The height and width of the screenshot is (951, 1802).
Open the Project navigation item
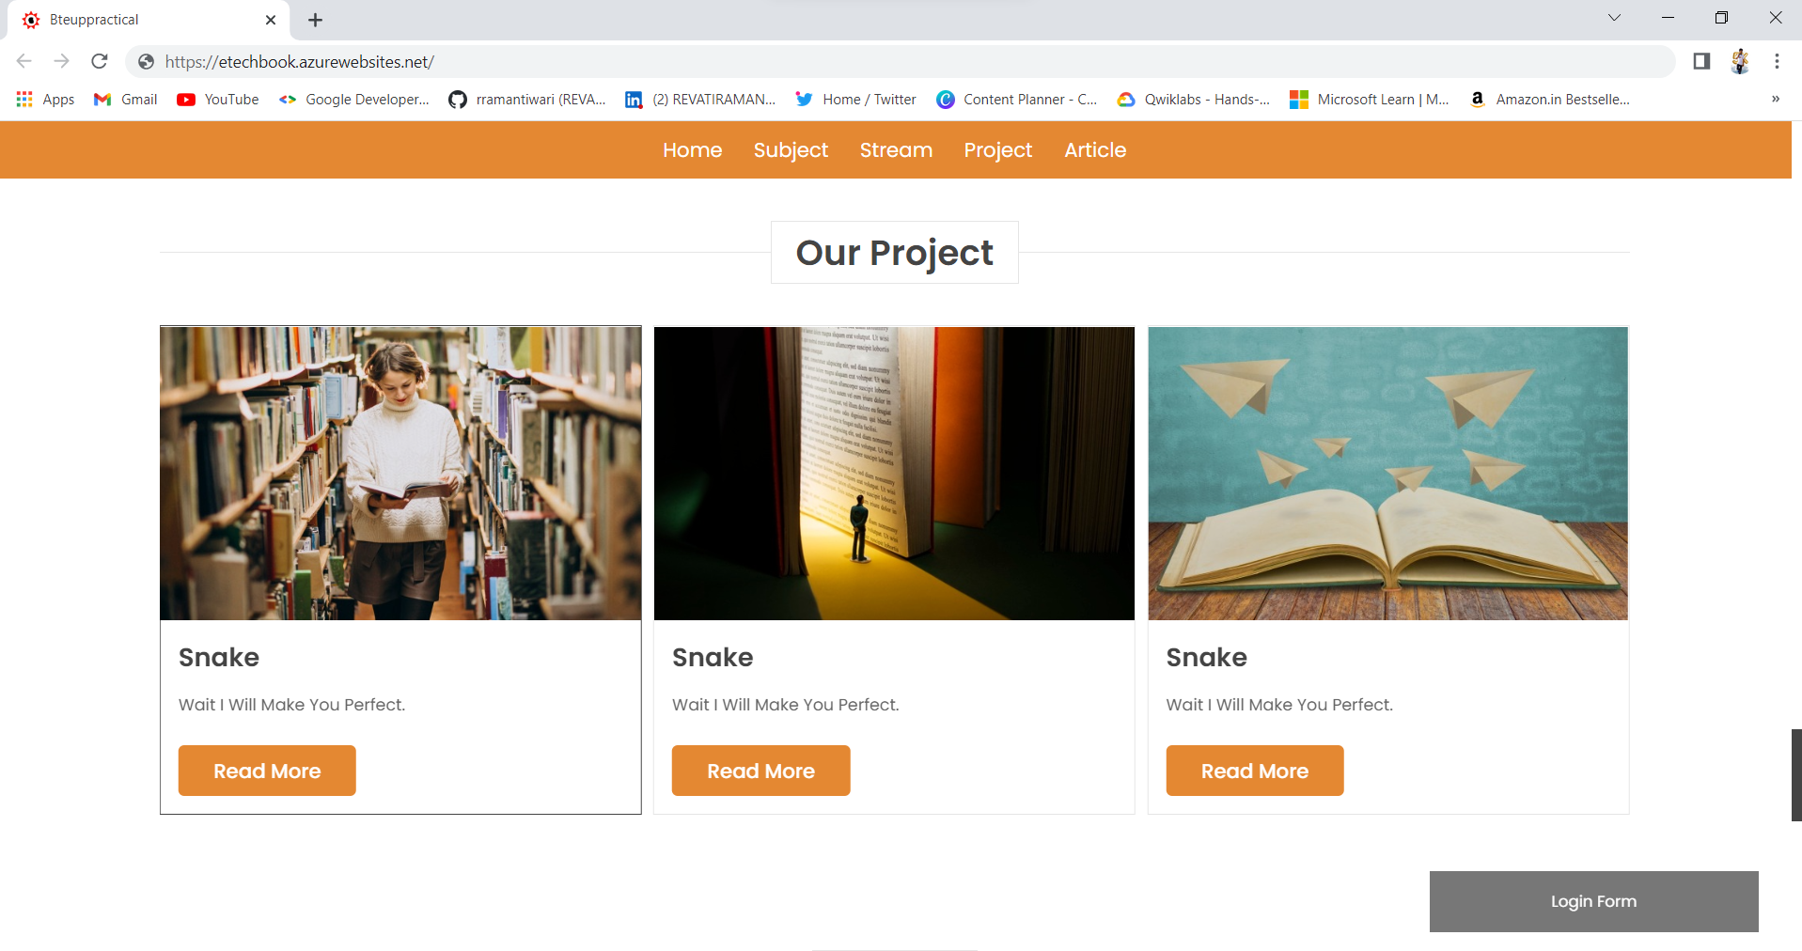pyautogui.click(x=998, y=150)
